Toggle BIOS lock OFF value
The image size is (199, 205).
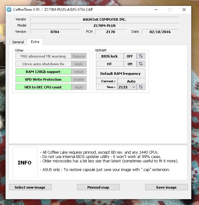tap(130, 56)
